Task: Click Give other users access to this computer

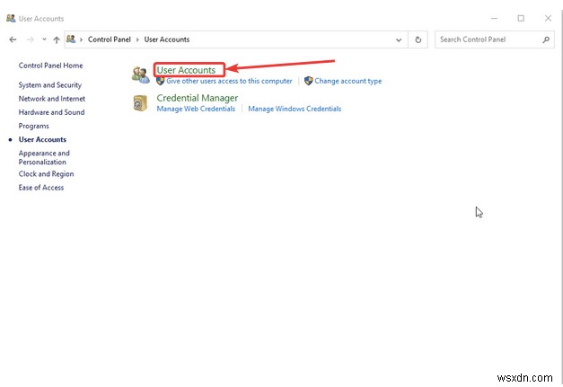Action: click(x=229, y=81)
